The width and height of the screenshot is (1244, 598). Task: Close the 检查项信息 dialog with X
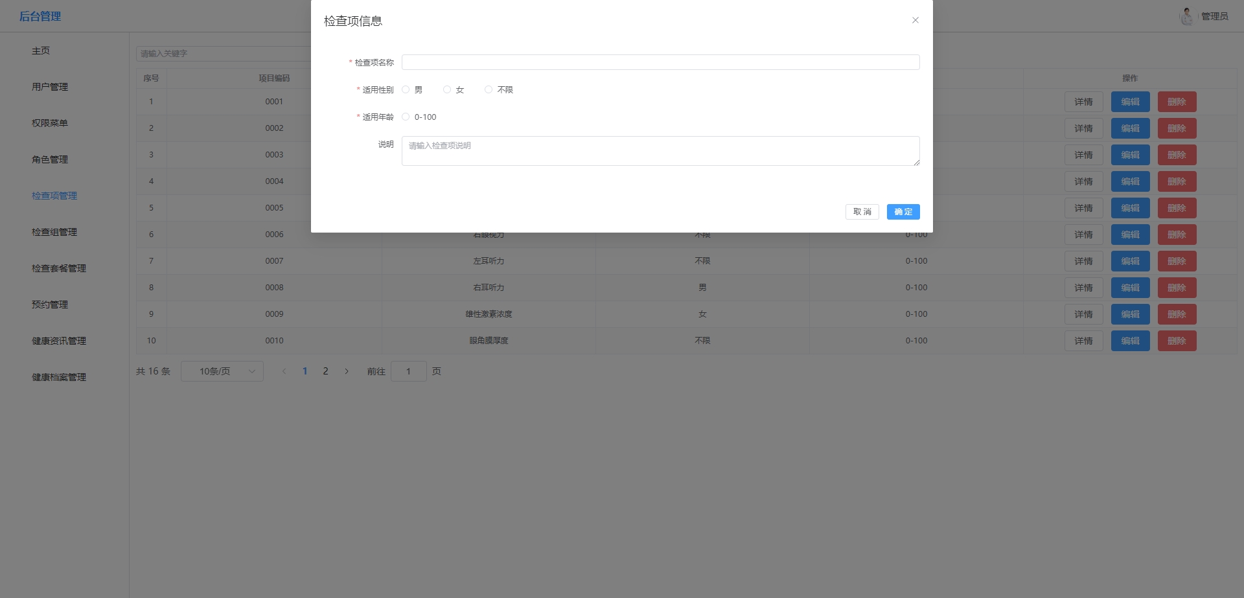tap(915, 20)
